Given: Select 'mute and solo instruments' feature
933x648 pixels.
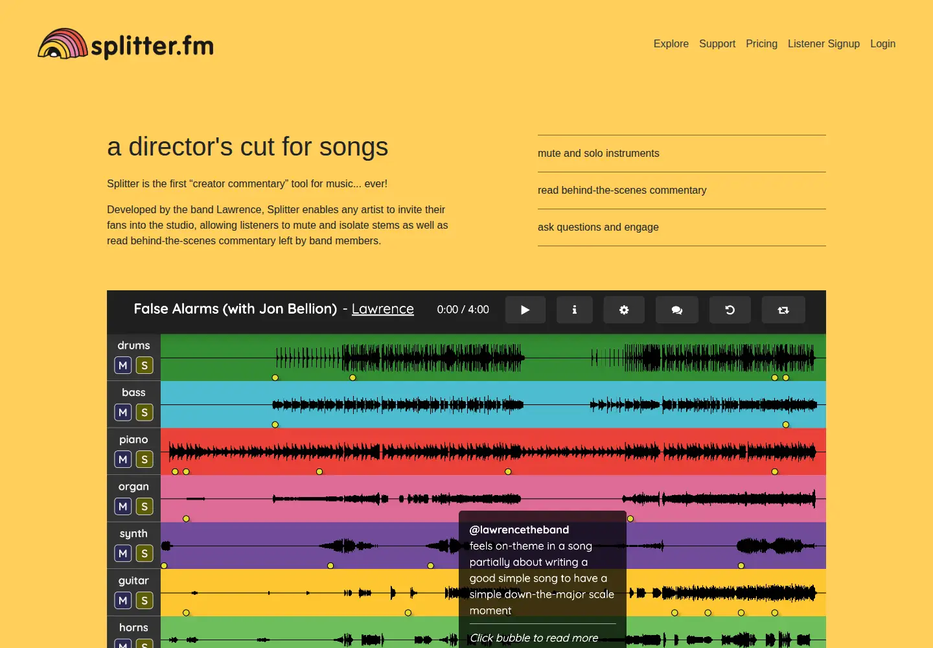Looking at the screenshot, I should 682,154.
